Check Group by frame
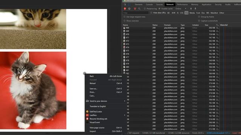Image resolution: width=241 pixels, height=135 pixels. click(199, 17)
